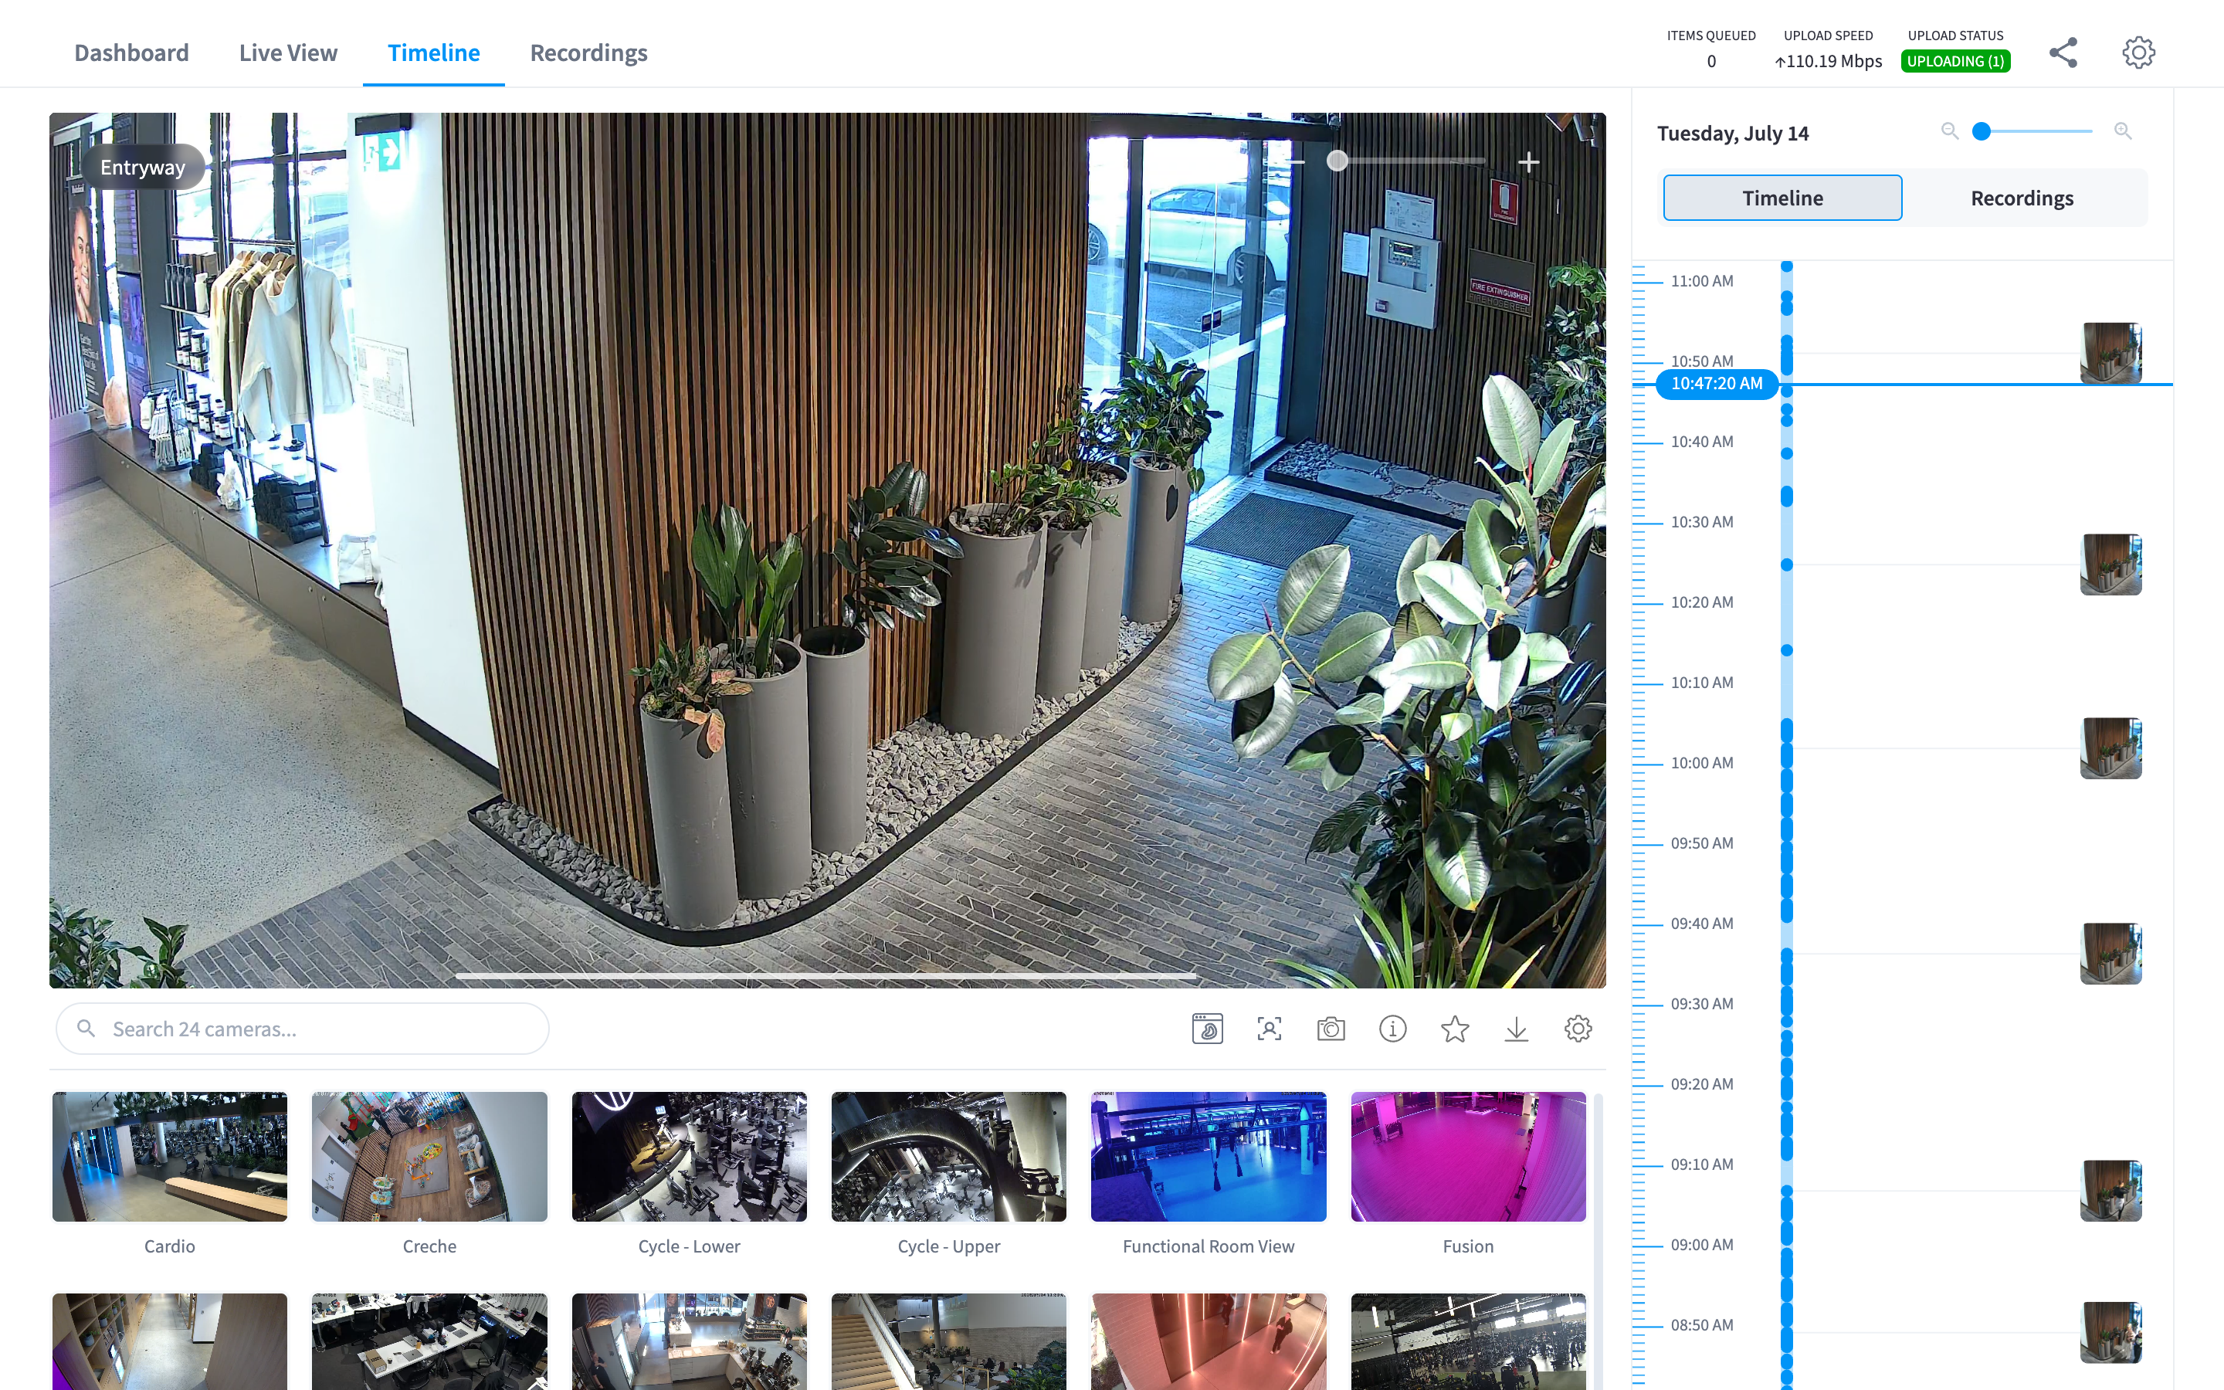This screenshot has width=2224, height=1390.
Task: Take a snapshot with camera icon
Action: click(1331, 1029)
